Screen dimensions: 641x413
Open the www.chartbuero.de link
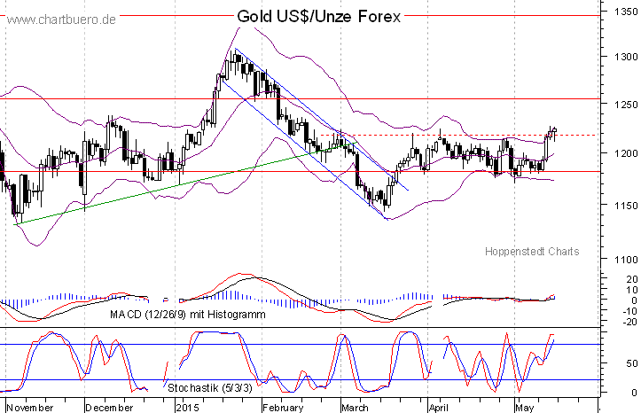59,19
